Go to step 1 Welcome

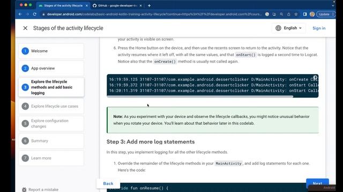click(51, 51)
